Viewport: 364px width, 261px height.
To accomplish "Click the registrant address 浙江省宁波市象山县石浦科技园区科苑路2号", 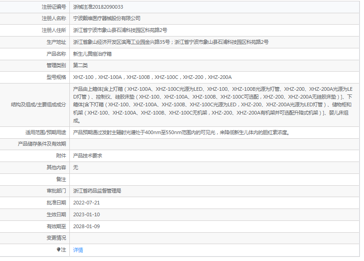I will [120, 30].
